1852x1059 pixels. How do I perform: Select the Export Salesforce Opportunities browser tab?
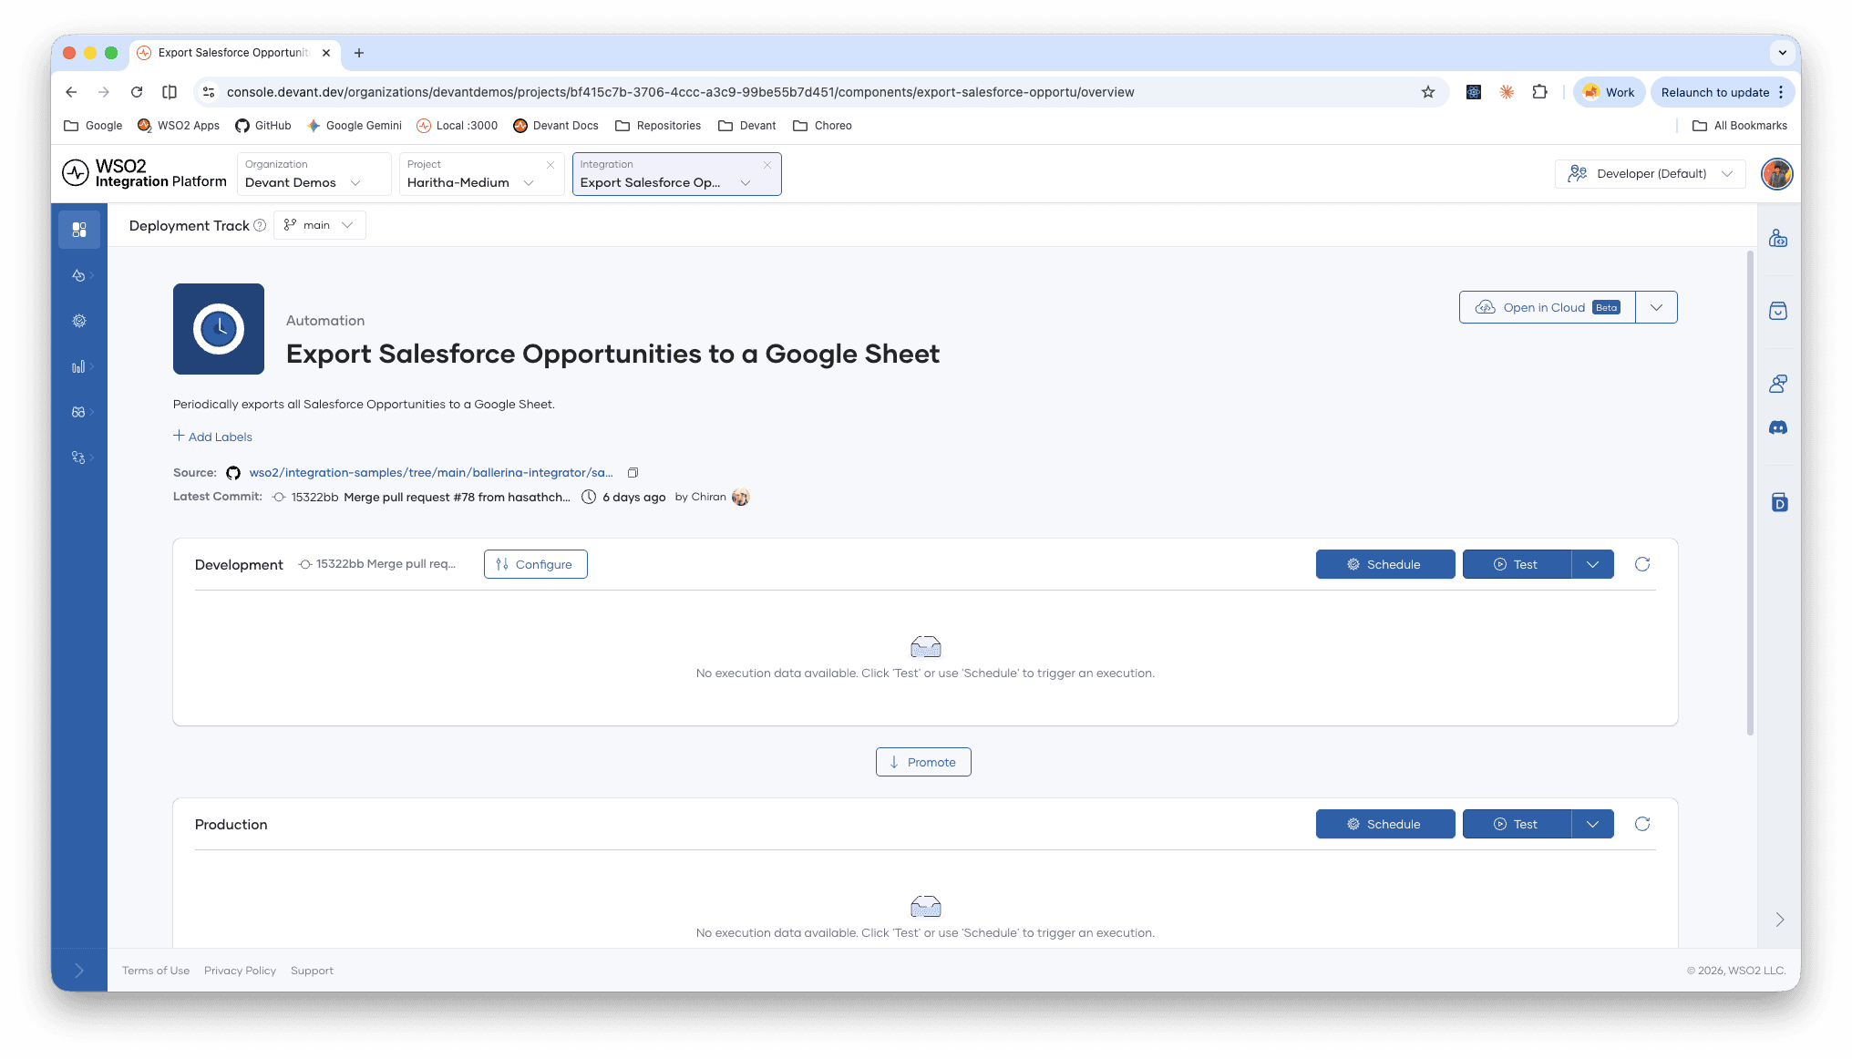click(x=233, y=53)
